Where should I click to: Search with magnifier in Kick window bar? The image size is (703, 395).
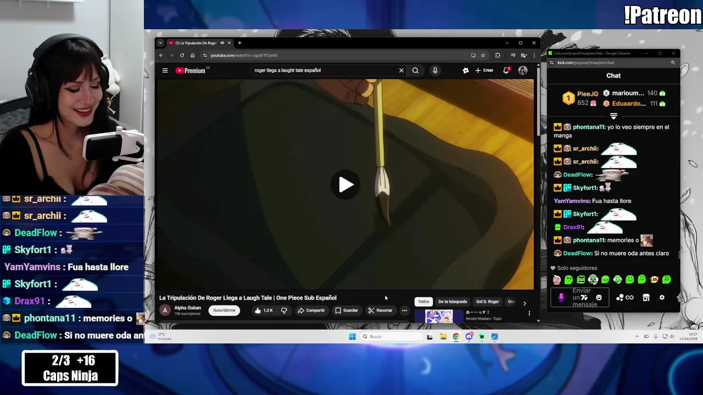coord(673,63)
